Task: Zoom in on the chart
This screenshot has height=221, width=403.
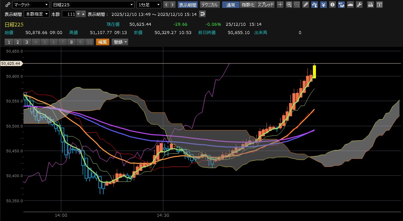Action: 289,5
